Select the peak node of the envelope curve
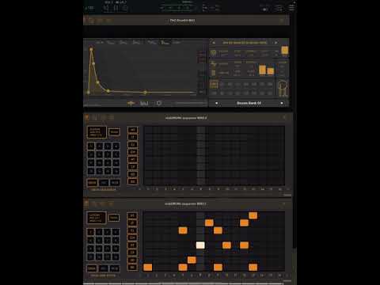The height and width of the screenshot is (285, 380). click(91, 49)
